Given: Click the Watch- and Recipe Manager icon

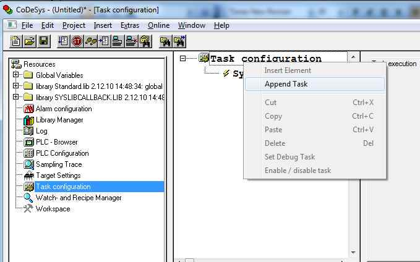Looking at the screenshot, I should [28, 198].
